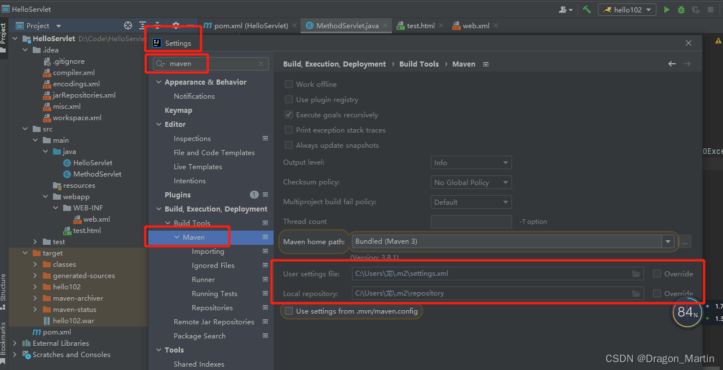Screen dimensions: 723x370
Task: Select Live Templates in Editor
Action: point(198,167)
